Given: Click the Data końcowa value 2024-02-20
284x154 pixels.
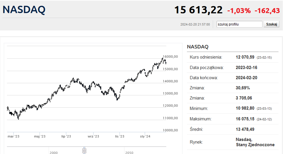Looking at the screenshot, I should tap(246, 78).
